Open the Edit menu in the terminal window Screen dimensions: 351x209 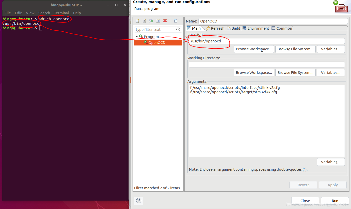[x=18, y=13]
